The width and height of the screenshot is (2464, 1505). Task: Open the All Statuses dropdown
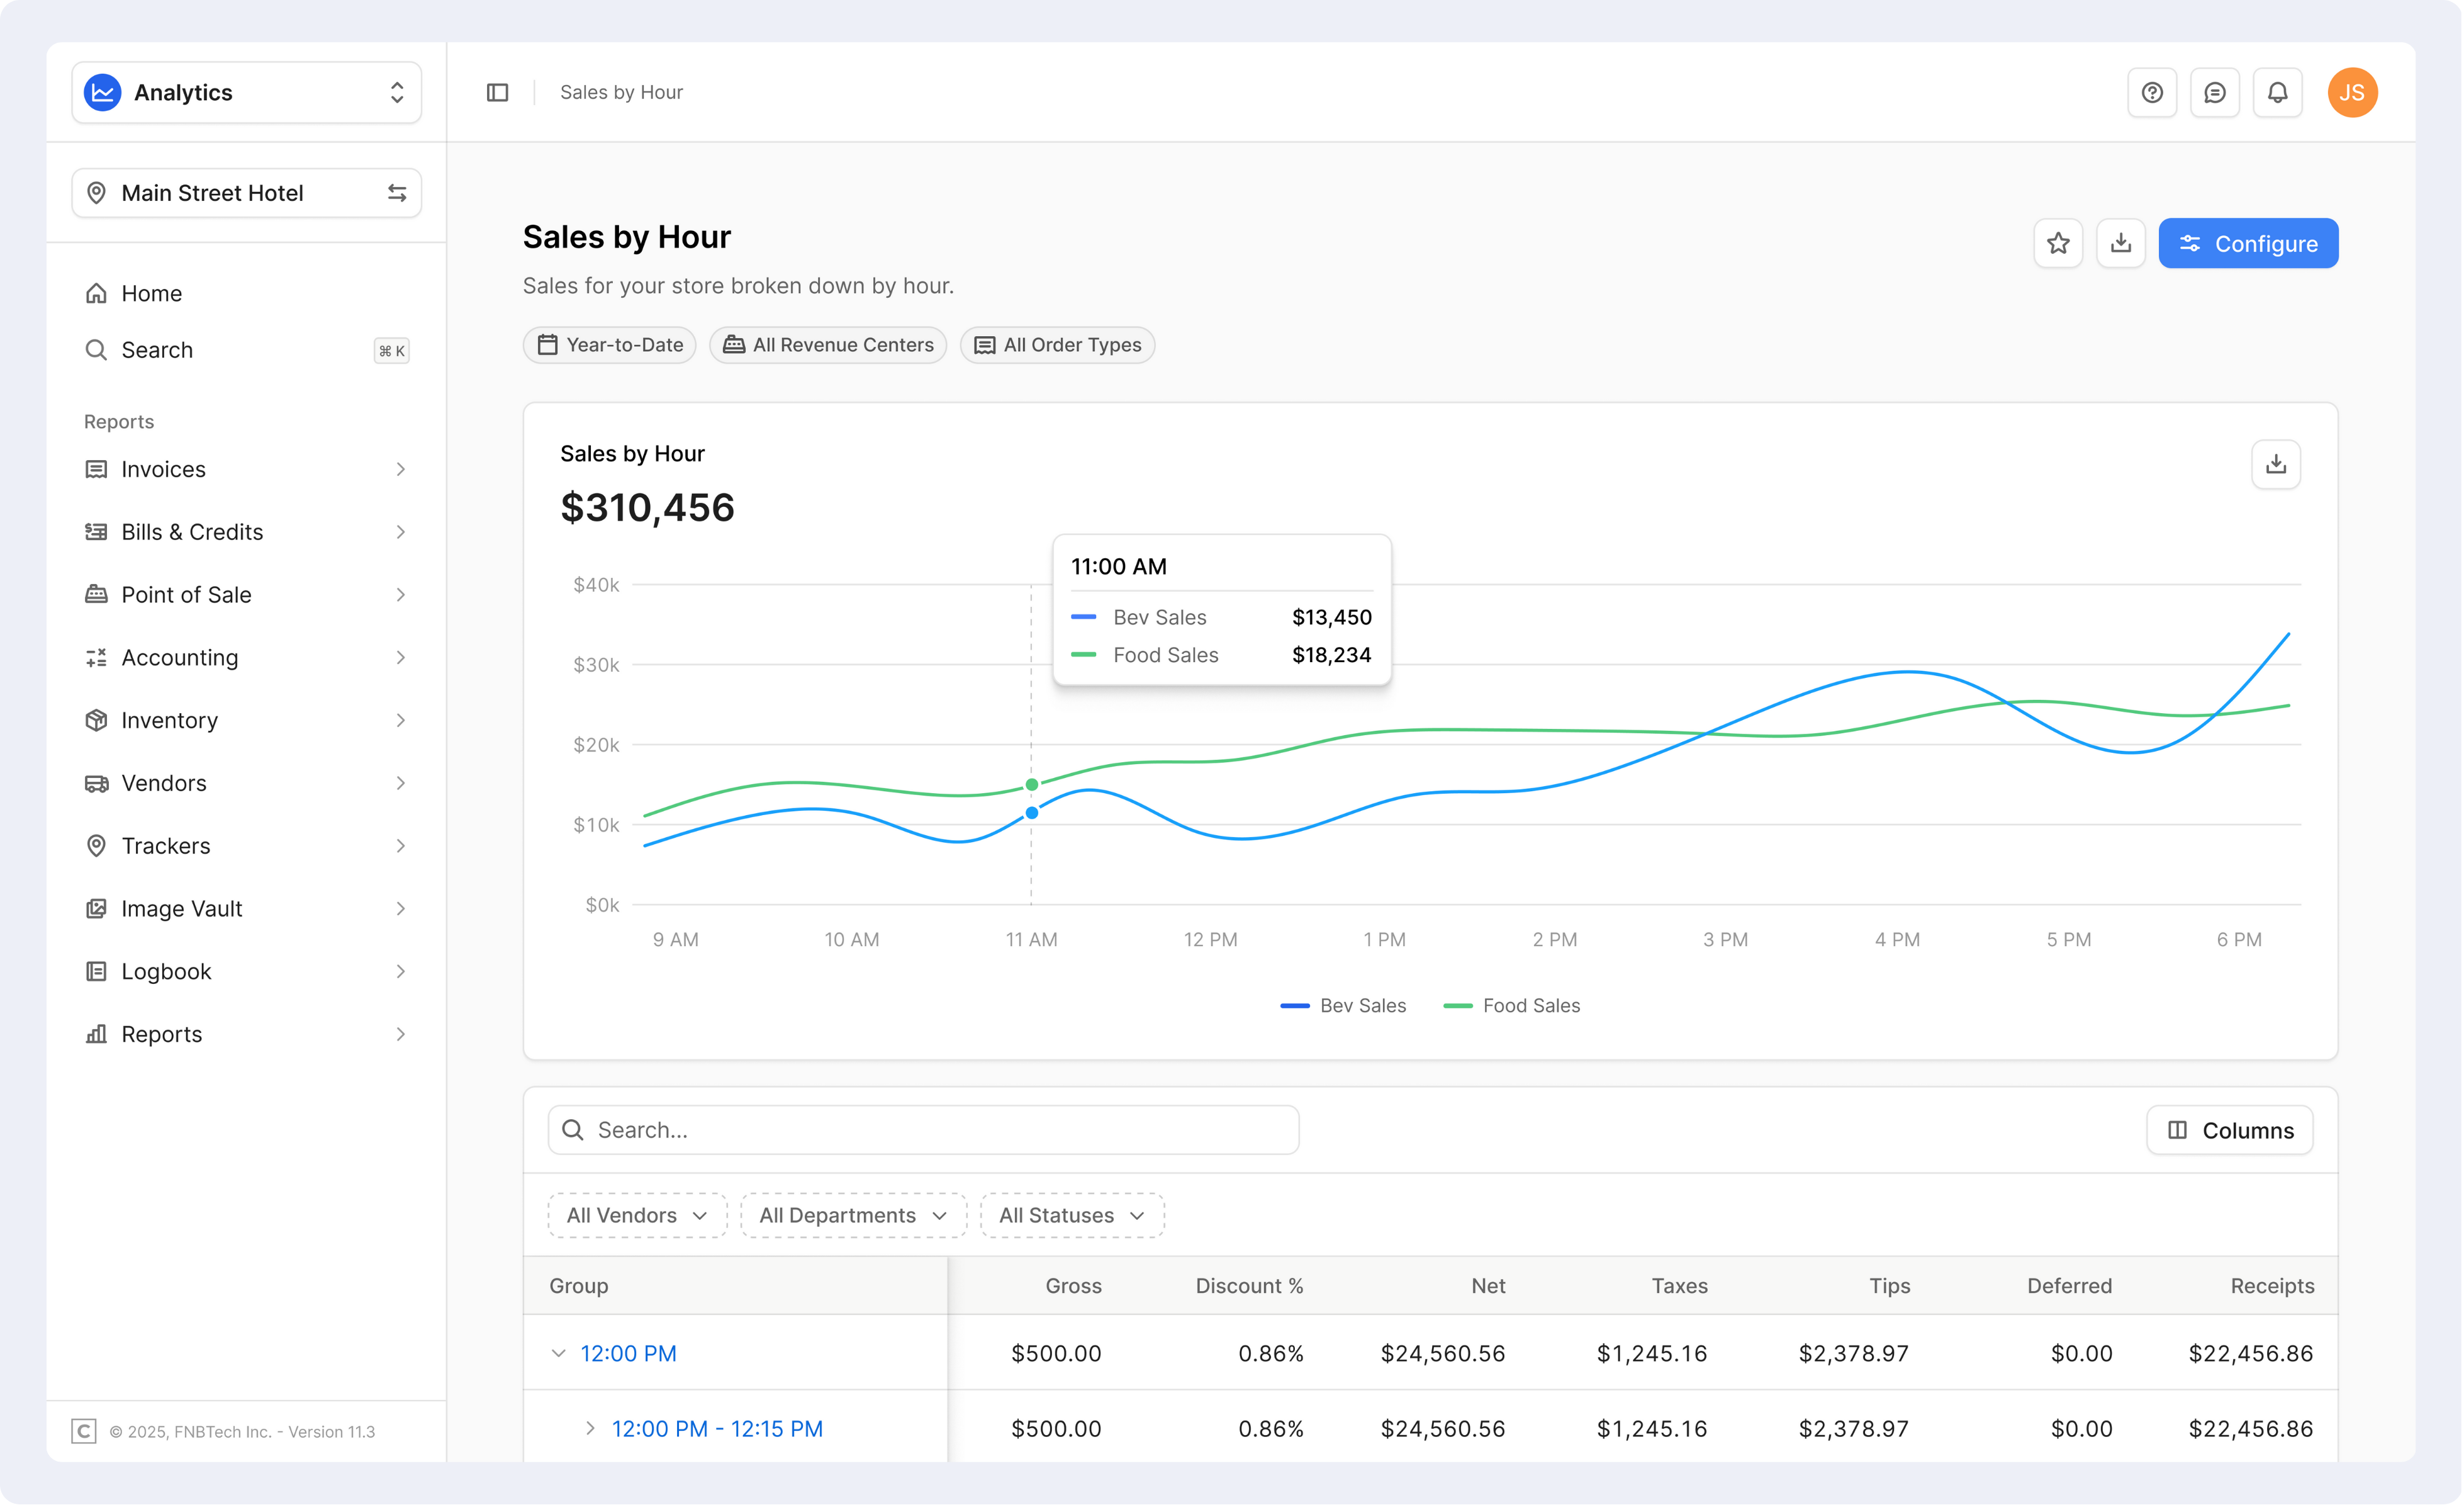[x=1072, y=1216]
